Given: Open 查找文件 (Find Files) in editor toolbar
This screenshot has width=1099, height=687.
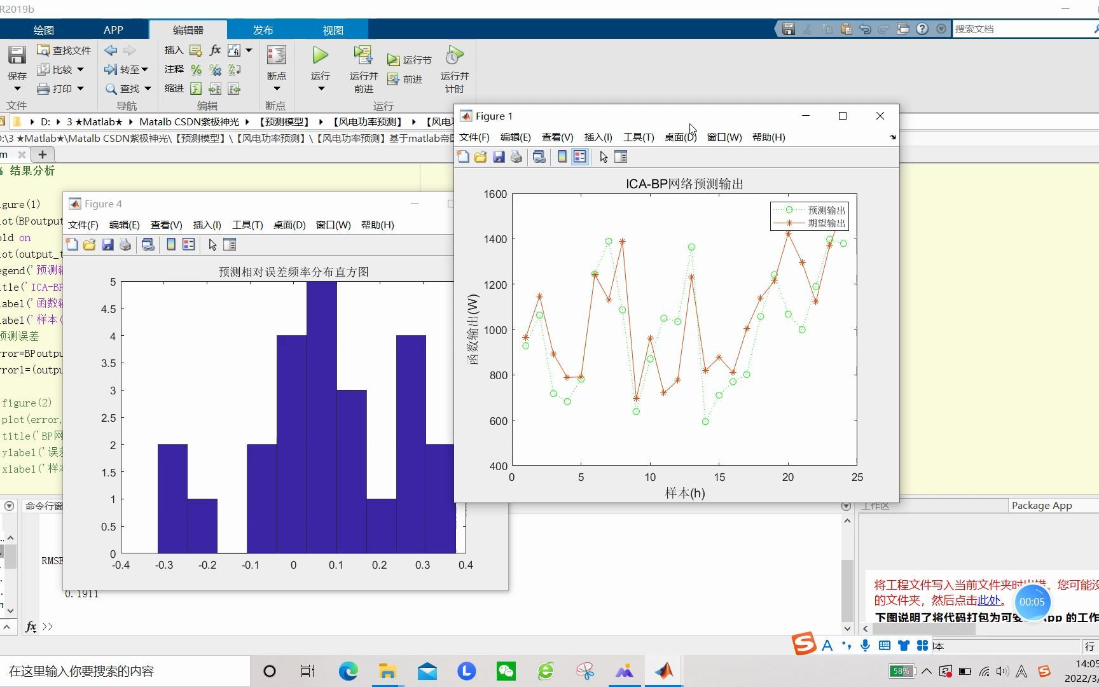Looking at the screenshot, I should (x=63, y=50).
